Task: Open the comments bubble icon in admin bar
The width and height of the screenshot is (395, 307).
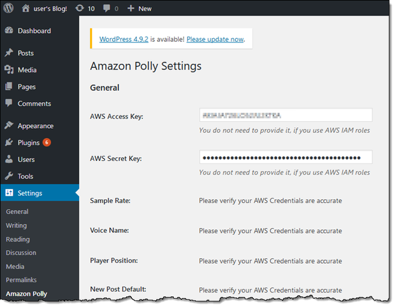Action: tap(106, 9)
